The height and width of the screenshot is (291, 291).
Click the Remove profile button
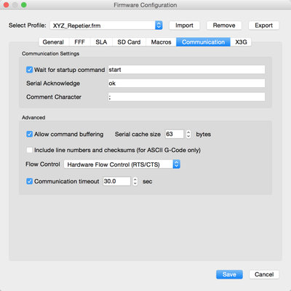click(x=224, y=25)
